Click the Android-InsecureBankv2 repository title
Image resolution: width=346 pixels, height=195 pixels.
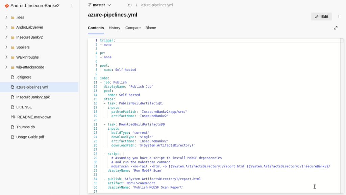(x=35, y=6)
